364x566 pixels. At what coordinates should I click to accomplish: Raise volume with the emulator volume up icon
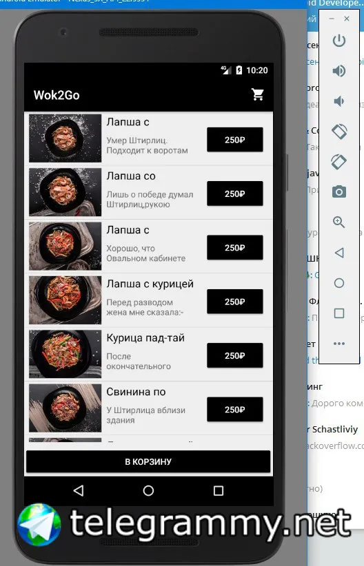point(339,71)
